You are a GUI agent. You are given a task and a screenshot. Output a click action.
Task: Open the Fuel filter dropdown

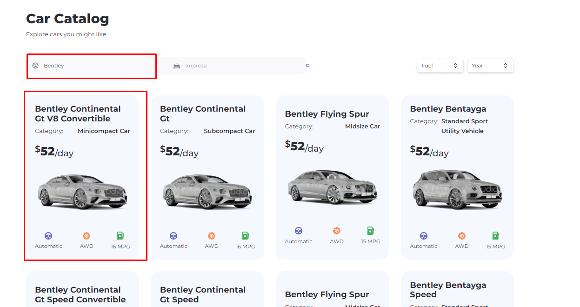(440, 66)
